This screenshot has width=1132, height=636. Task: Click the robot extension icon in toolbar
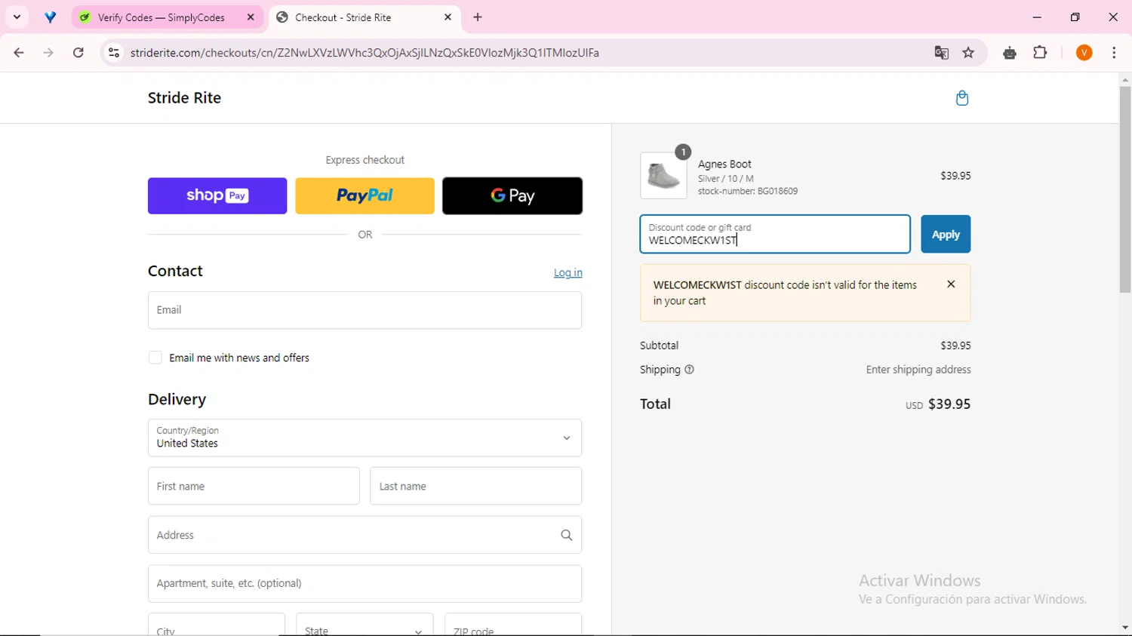(x=1010, y=53)
